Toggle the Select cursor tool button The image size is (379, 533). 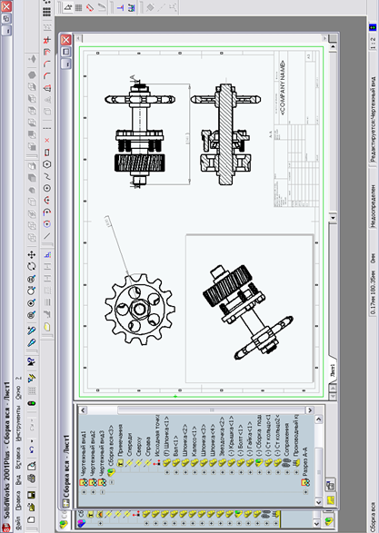coord(67,7)
